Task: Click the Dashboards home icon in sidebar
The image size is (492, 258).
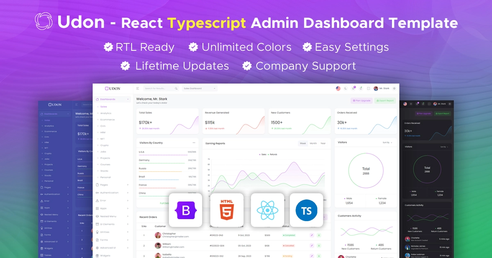Action: click(x=97, y=99)
